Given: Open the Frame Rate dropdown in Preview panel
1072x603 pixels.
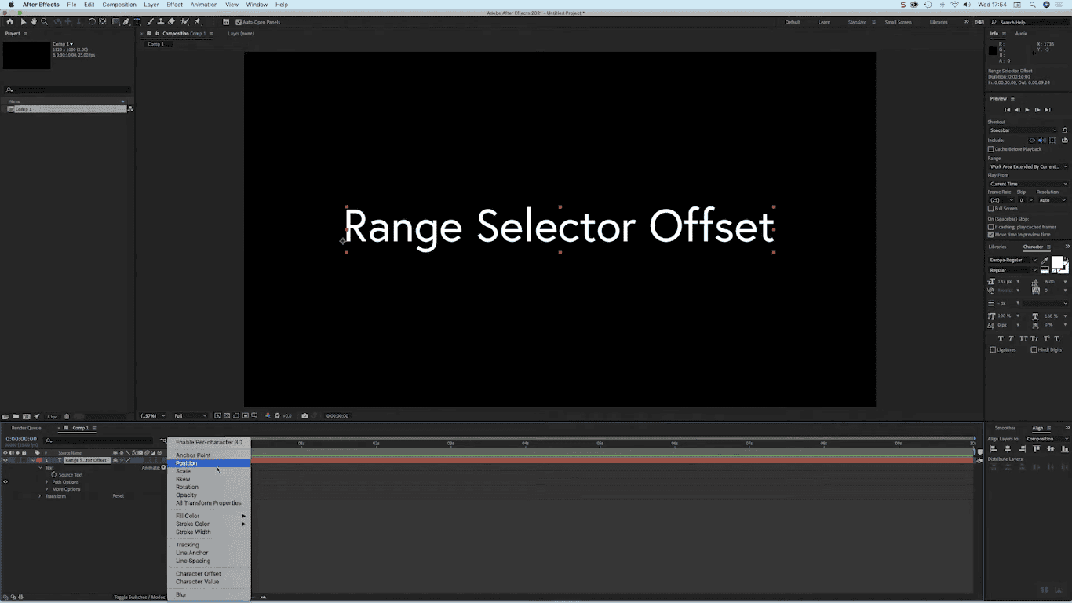Looking at the screenshot, I should pyautogui.click(x=1012, y=200).
